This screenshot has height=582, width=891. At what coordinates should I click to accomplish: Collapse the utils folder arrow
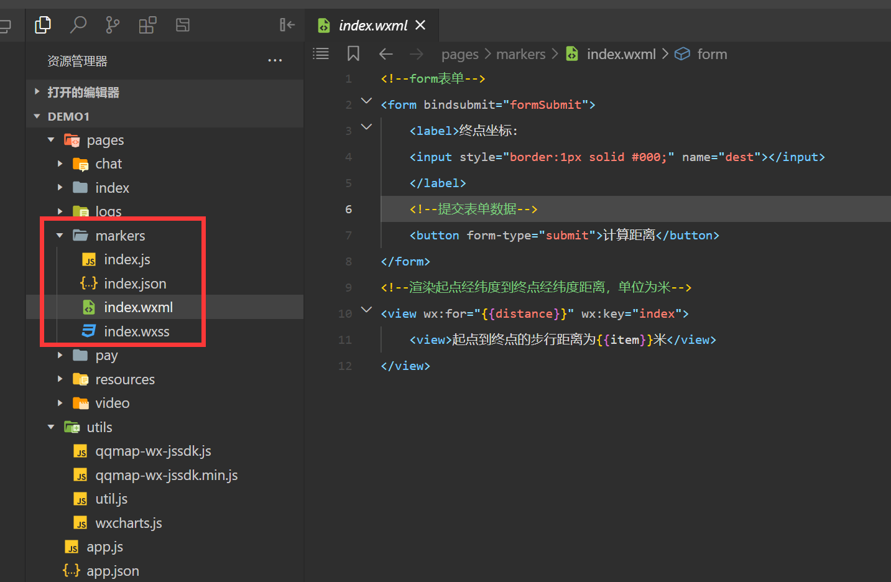click(51, 427)
